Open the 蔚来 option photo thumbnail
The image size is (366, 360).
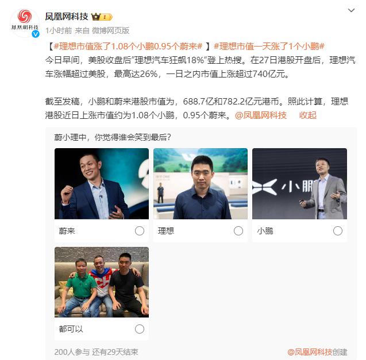102,184
